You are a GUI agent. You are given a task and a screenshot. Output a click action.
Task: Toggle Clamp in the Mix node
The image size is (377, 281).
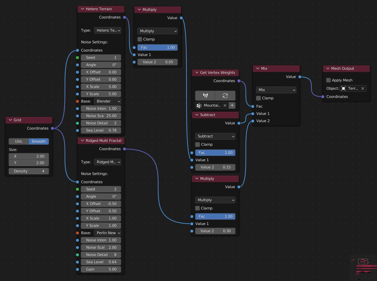258,98
